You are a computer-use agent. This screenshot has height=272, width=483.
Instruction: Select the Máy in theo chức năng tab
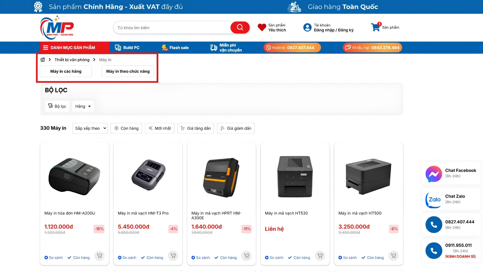(128, 71)
